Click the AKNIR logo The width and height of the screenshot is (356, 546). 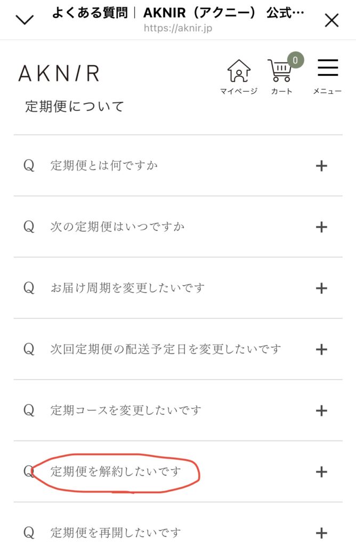click(x=59, y=73)
